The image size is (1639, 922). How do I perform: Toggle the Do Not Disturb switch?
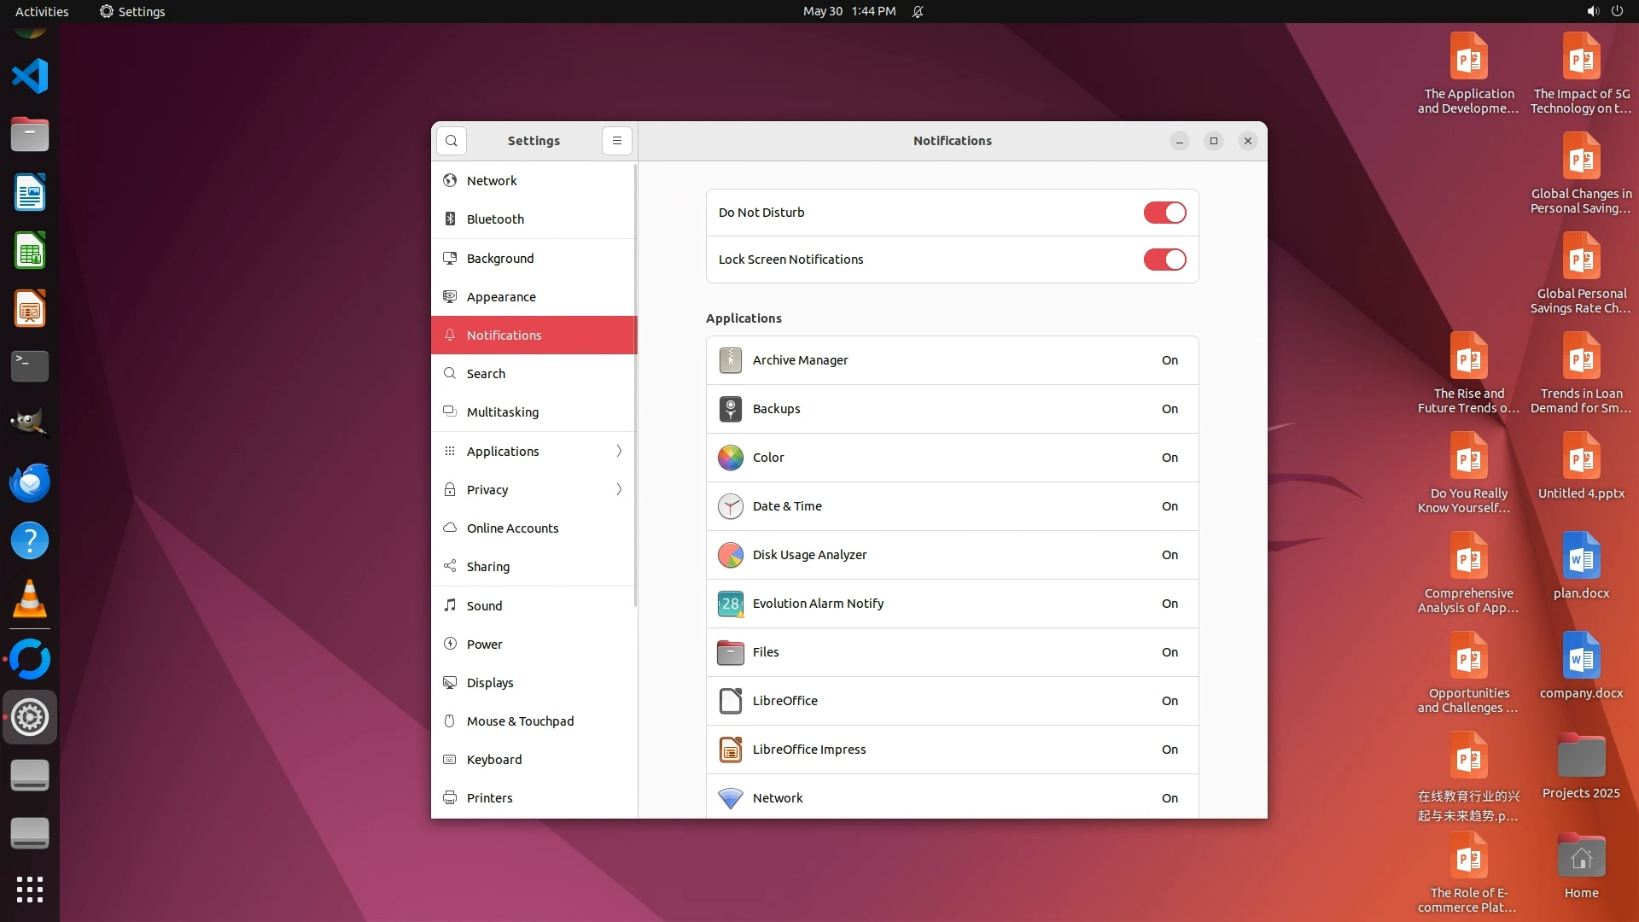(x=1164, y=213)
